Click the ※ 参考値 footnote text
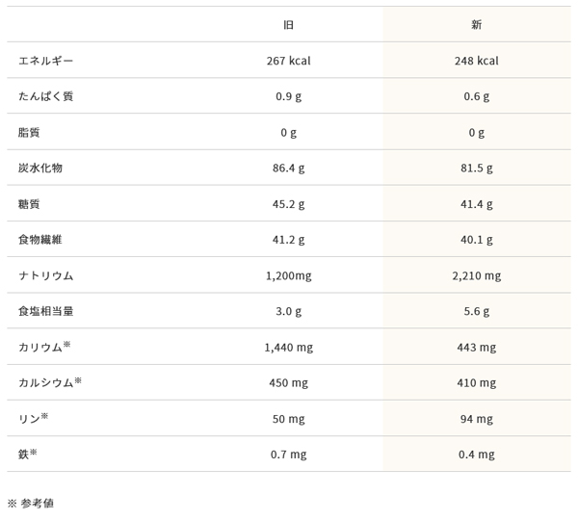This screenshot has height=520, width=578. tap(31, 503)
